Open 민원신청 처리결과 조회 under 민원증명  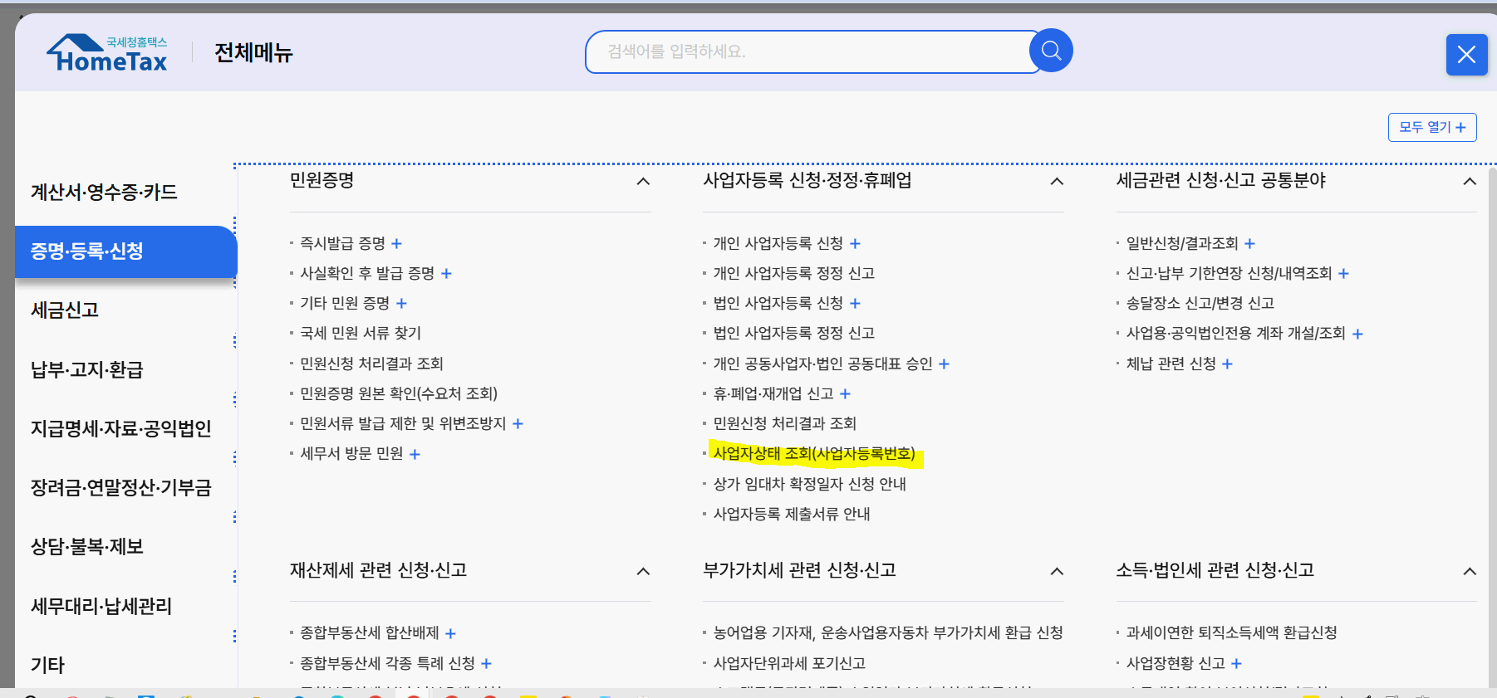point(371,364)
